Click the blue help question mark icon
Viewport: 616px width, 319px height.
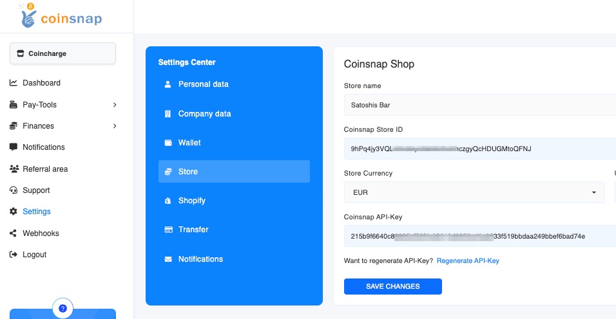point(63,309)
